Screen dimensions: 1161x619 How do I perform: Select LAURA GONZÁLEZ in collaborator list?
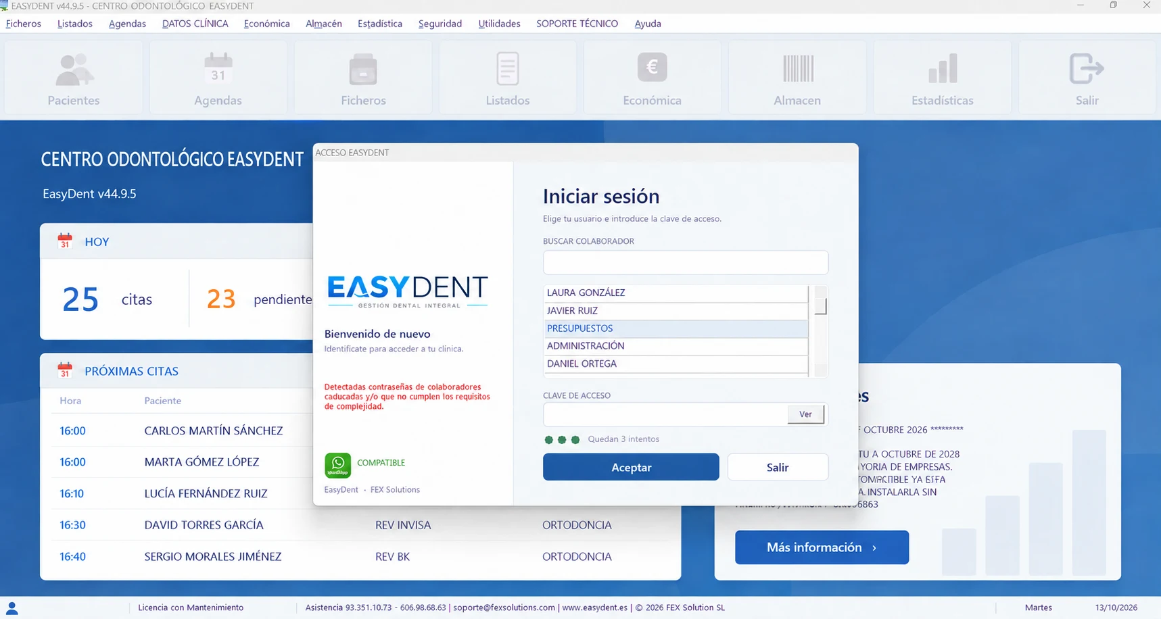(x=676, y=293)
